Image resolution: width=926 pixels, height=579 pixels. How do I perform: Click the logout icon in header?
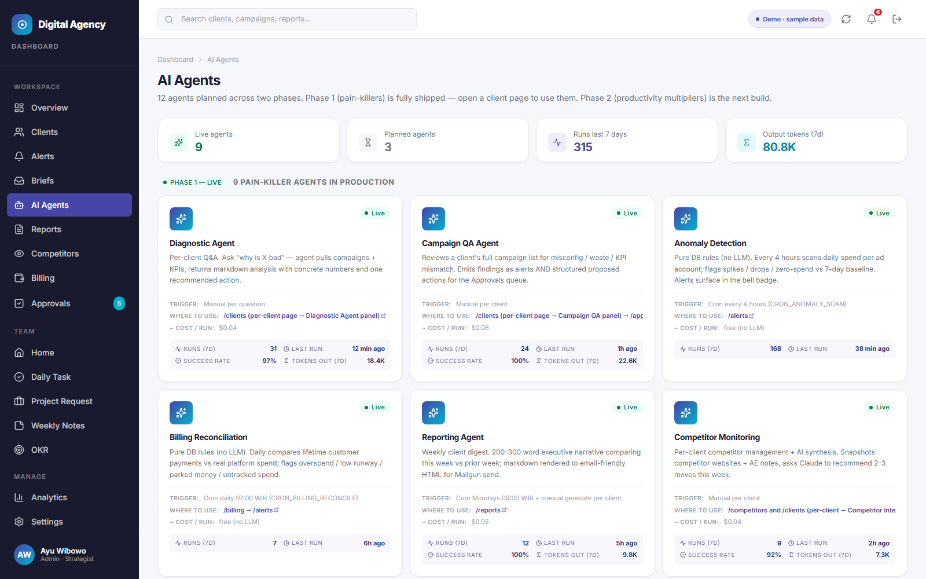[897, 19]
